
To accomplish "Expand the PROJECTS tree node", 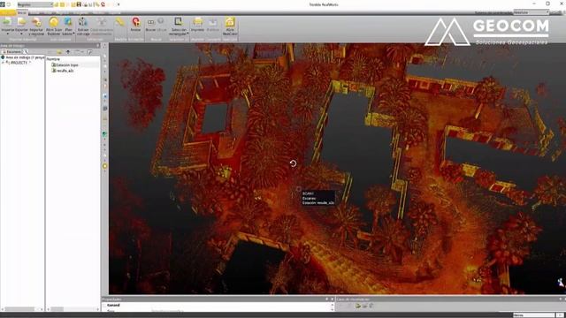I will tap(4, 63).
